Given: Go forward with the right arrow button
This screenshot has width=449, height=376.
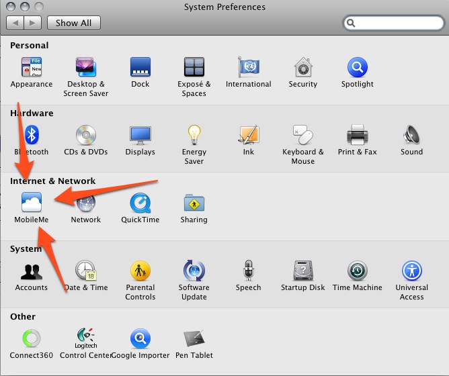Looking at the screenshot, I should [x=33, y=23].
